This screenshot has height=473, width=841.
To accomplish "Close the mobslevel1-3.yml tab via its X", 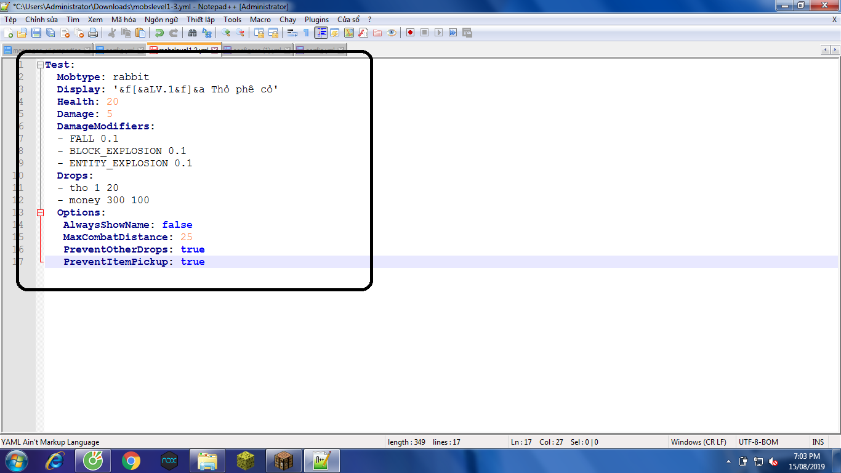I will [215, 49].
